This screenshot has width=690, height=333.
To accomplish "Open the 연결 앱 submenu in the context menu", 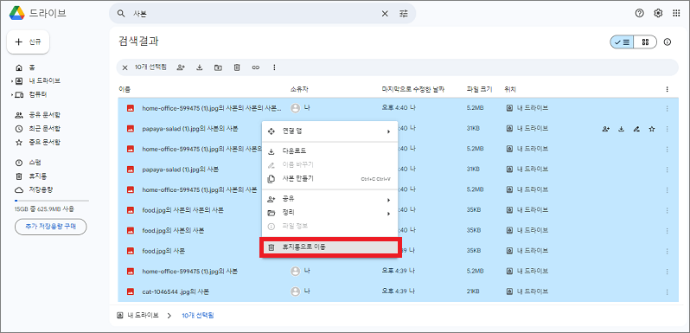I will pos(329,131).
